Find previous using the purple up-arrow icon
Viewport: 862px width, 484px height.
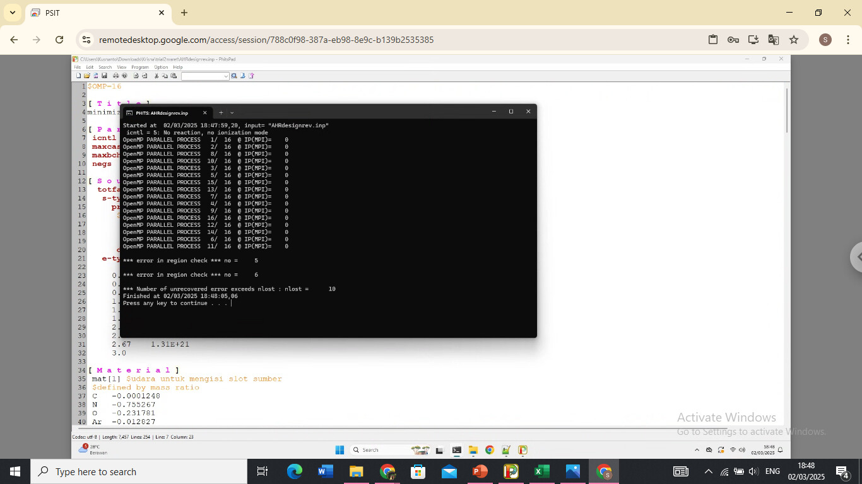[252, 76]
